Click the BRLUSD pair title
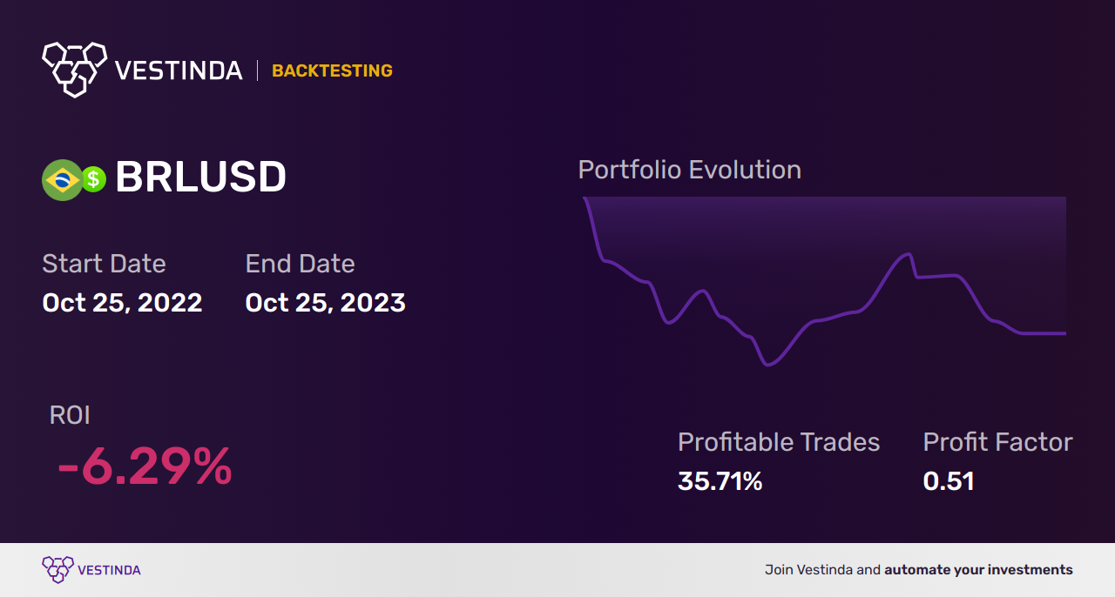 pyautogui.click(x=201, y=178)
